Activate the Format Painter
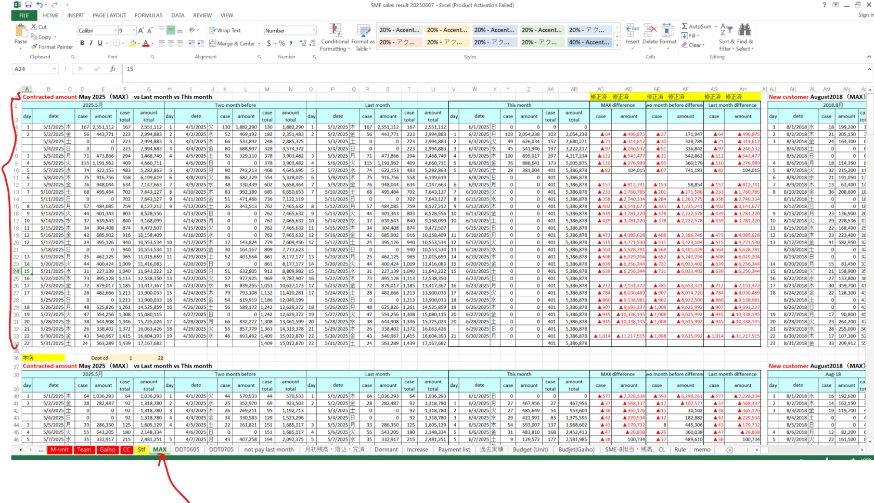Screen dimensions: 874x503 click(52, 47)
